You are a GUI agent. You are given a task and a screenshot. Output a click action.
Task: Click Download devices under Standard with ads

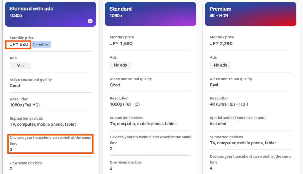click(26, 163)
